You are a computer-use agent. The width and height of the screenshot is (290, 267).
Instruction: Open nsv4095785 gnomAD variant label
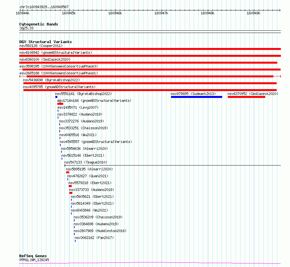pyautogui.click(x=59, y=87)
